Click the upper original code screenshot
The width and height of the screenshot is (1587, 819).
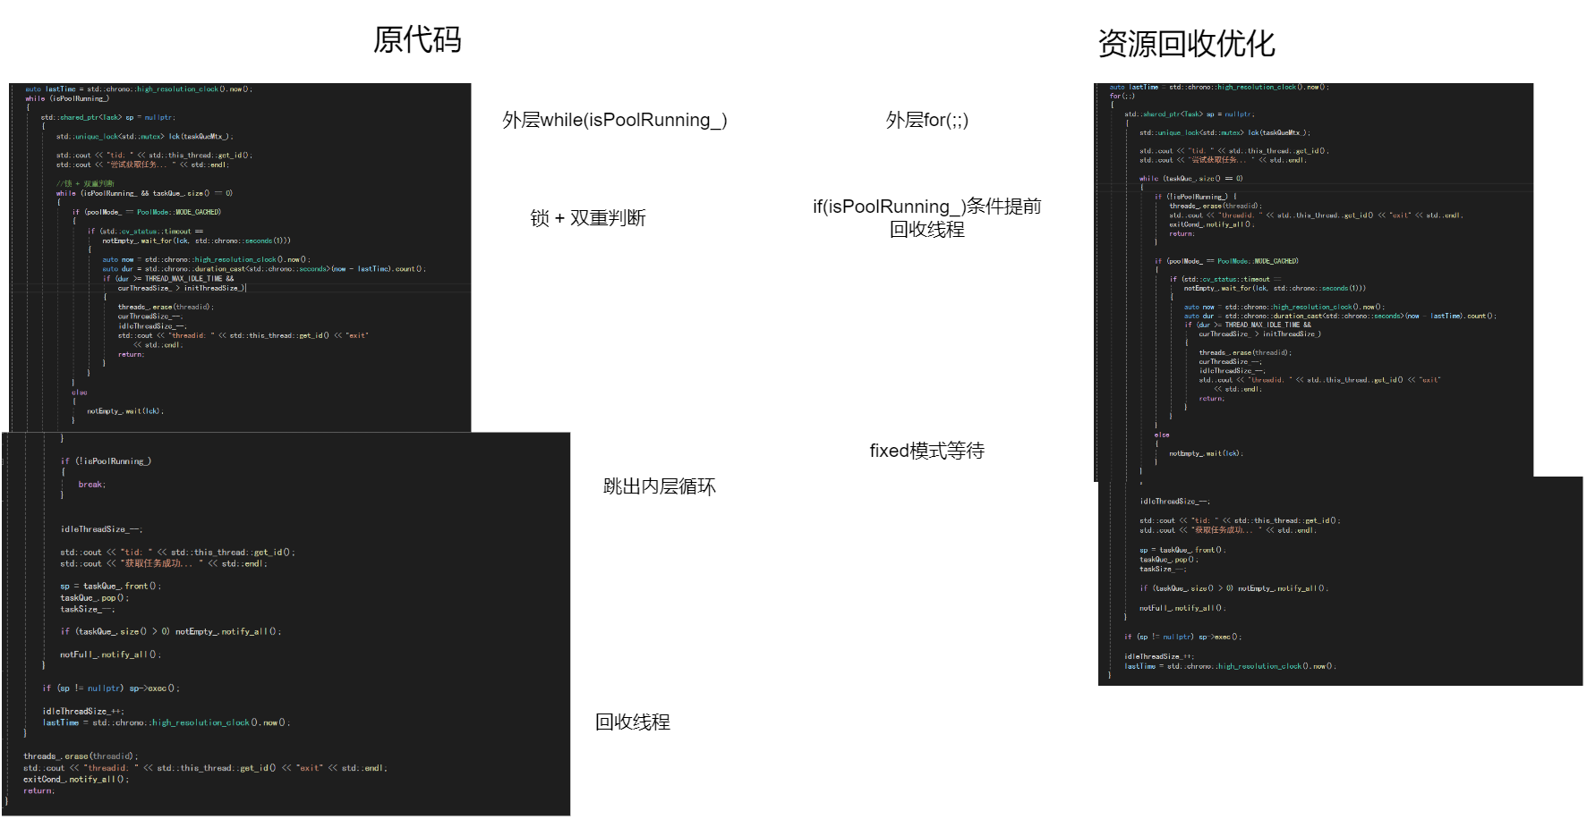coord(240,258)
